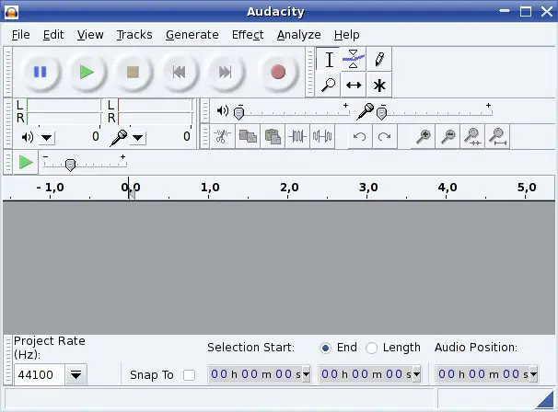This screenshot has height=412, width=558.
Task: Open the Edit menu
Action: click(53, 35)
